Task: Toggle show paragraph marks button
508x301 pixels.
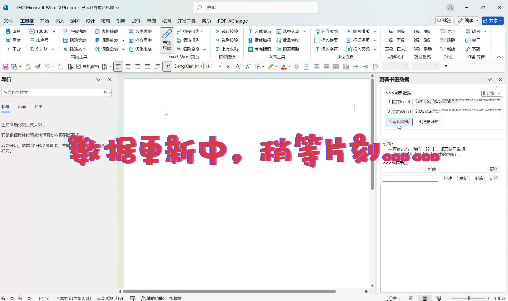Action: (x=167, y=67)
